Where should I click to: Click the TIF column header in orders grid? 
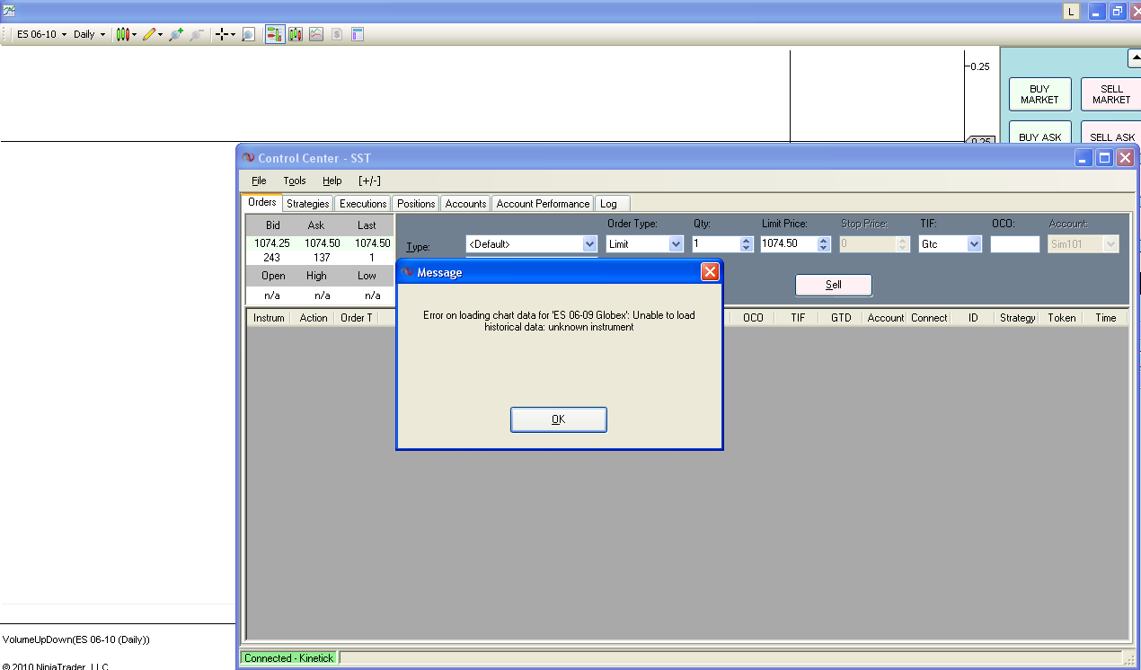[798, 318]
